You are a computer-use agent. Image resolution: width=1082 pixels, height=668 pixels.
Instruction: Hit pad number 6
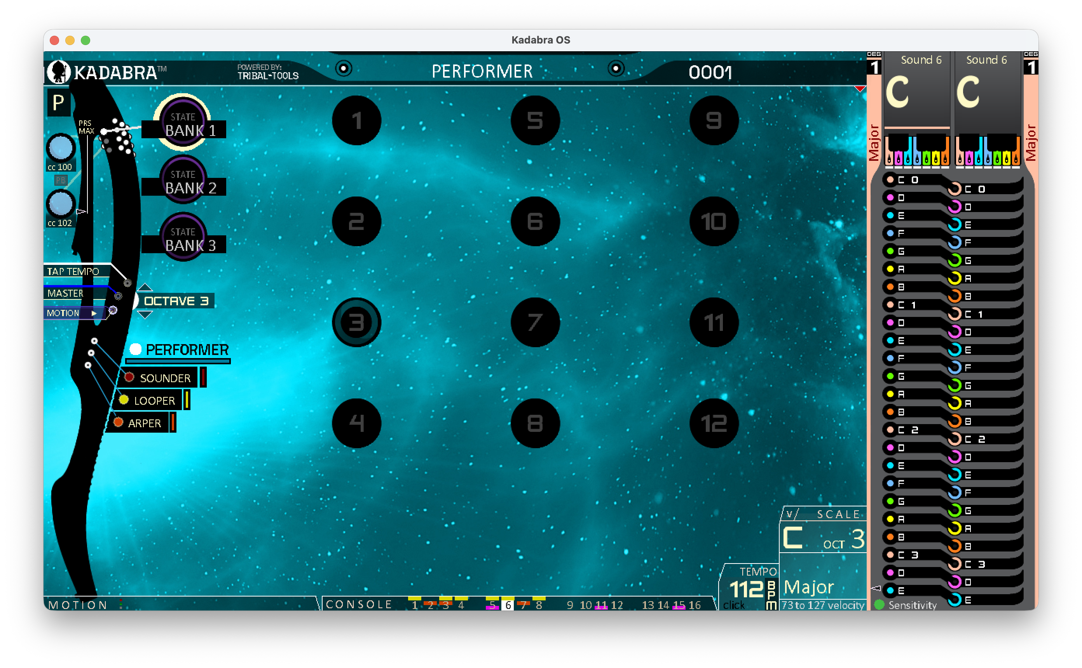tap(535, 221)
